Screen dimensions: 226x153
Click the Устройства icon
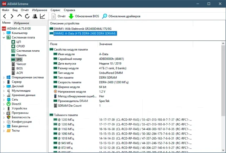tap(8, 108)
